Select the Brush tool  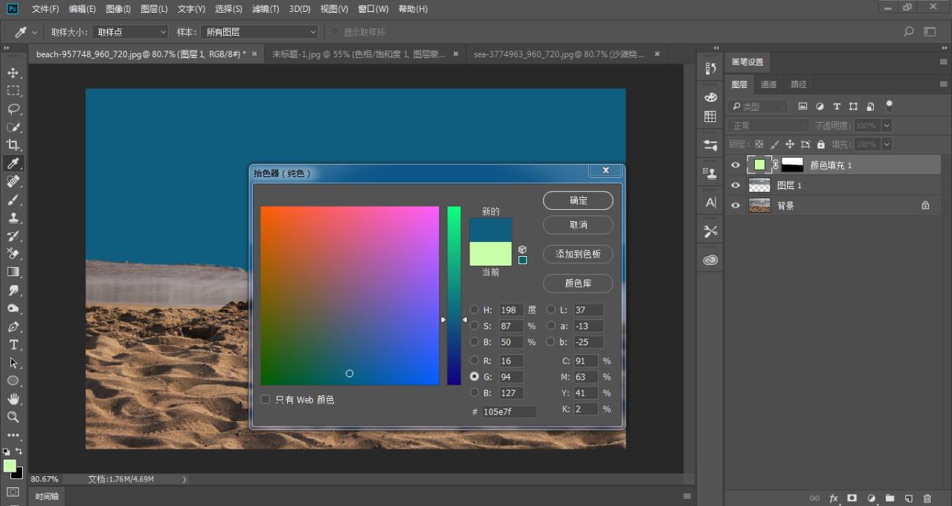[13, 199]
